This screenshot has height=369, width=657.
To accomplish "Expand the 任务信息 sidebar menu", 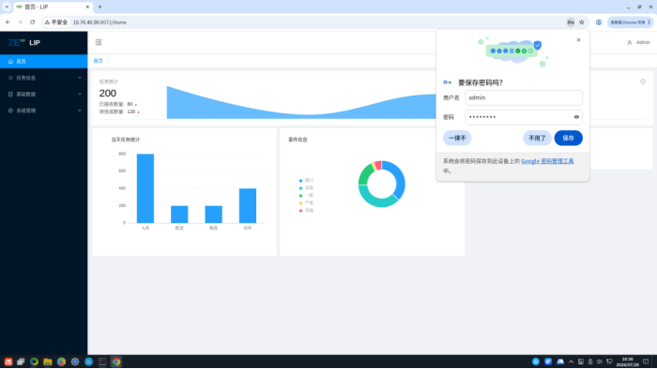I will coord(43,78).
